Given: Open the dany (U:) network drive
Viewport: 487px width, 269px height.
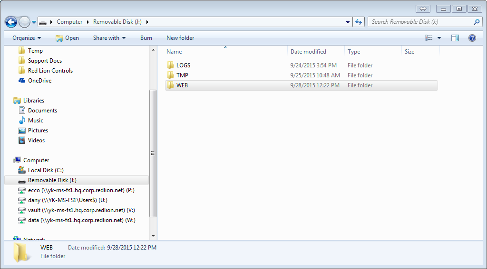Looking at the screenshot, I should click(x=68, y=200).
